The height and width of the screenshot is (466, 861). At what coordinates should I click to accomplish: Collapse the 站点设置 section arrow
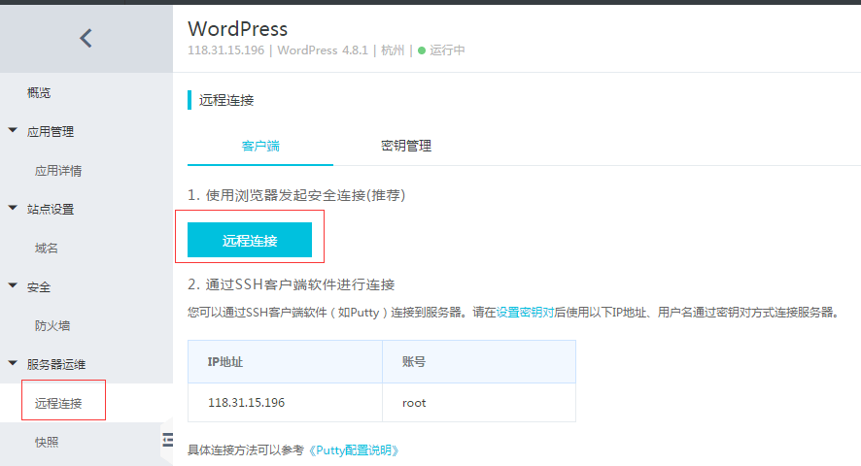(13, 208)
